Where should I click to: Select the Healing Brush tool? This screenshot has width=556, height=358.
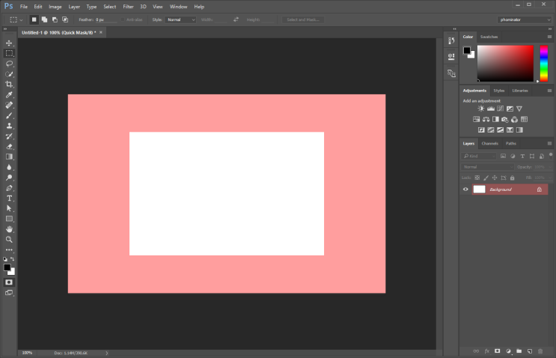click(9, 105)
